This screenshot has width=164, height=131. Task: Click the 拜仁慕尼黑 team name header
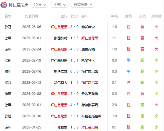pyautogui.click(x=19, y=5)
